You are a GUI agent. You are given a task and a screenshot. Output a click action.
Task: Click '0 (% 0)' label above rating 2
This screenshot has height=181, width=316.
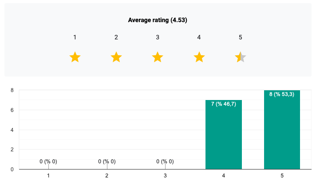[x=107, y=162]
